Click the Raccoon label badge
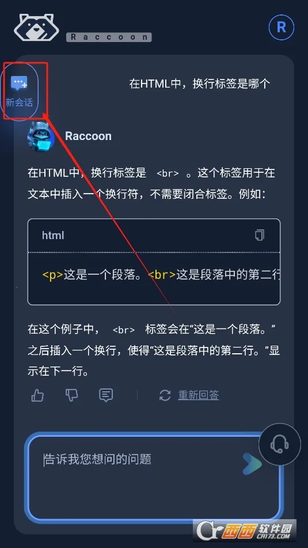308x548 pixels. pos(109,37)
